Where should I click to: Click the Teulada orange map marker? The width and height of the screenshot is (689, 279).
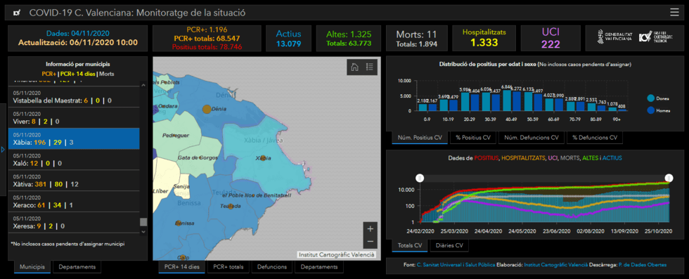[x=231, y=206]
